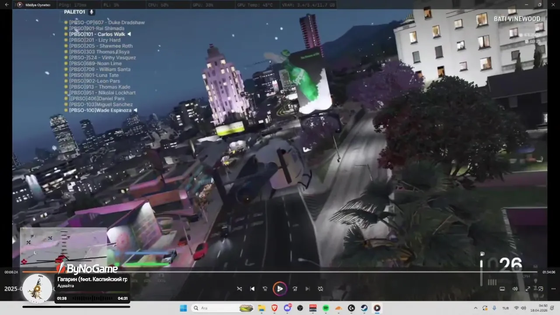The height and width of the screenshot is (315, 560).
Task: Toggle shuffle in Media Player controls
Action: 239,289
